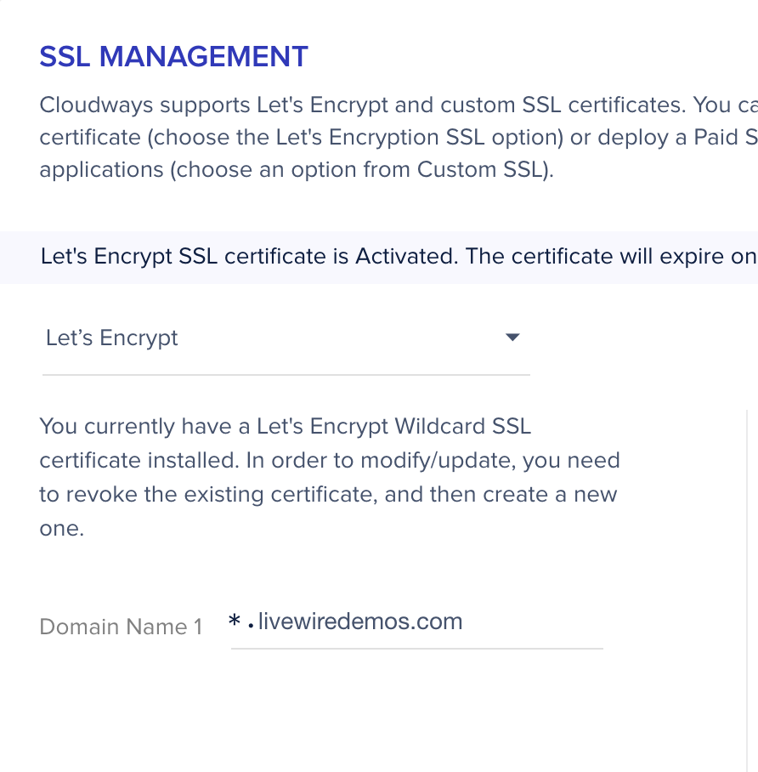Click the dropdown caret arrow beside Let's Encrypt
758x772 pixels.
coord(512,338)
